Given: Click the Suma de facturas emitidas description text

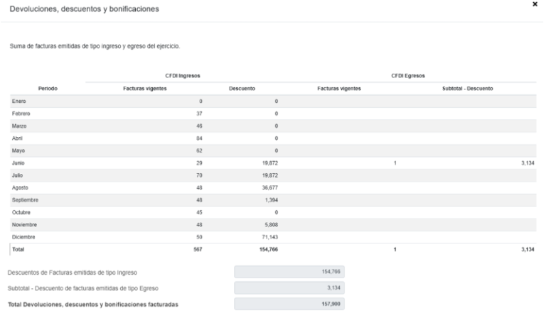Looking at the screenshot, I should (x=95, y=46).
